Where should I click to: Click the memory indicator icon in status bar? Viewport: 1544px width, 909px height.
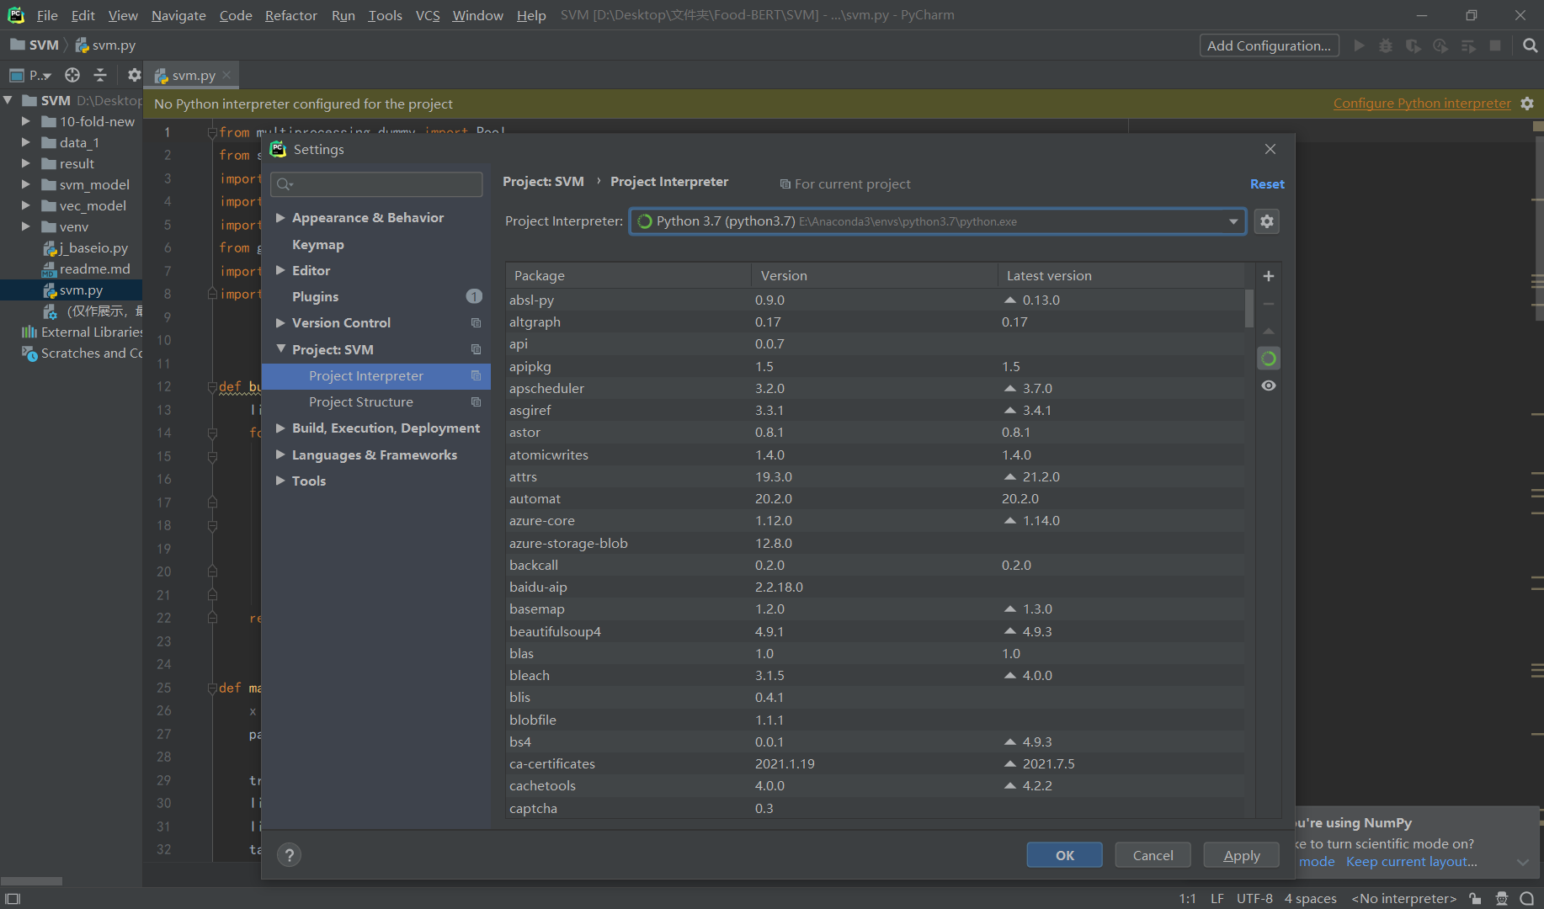(x=1526, y=899)
